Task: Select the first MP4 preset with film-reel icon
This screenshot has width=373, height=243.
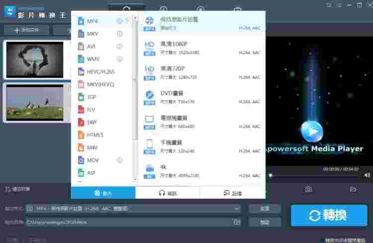Action: pyautogui.click(x=202, y=23)
